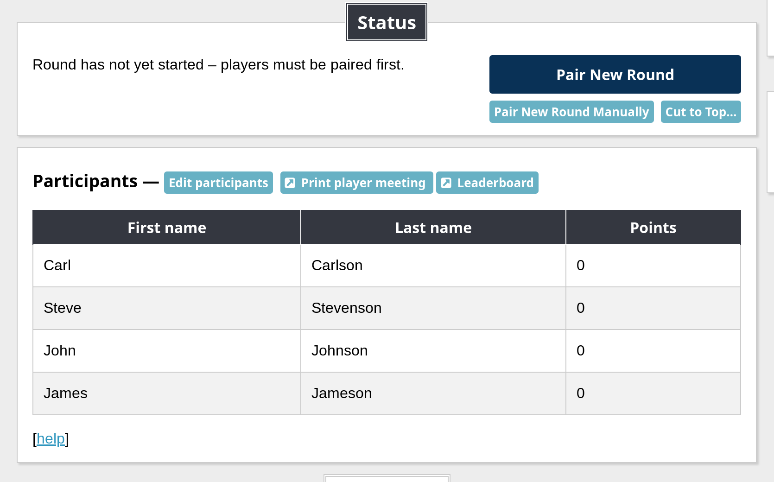Click the Johnson last name cell
Screen dimensions: 774x482
[339, 351]
